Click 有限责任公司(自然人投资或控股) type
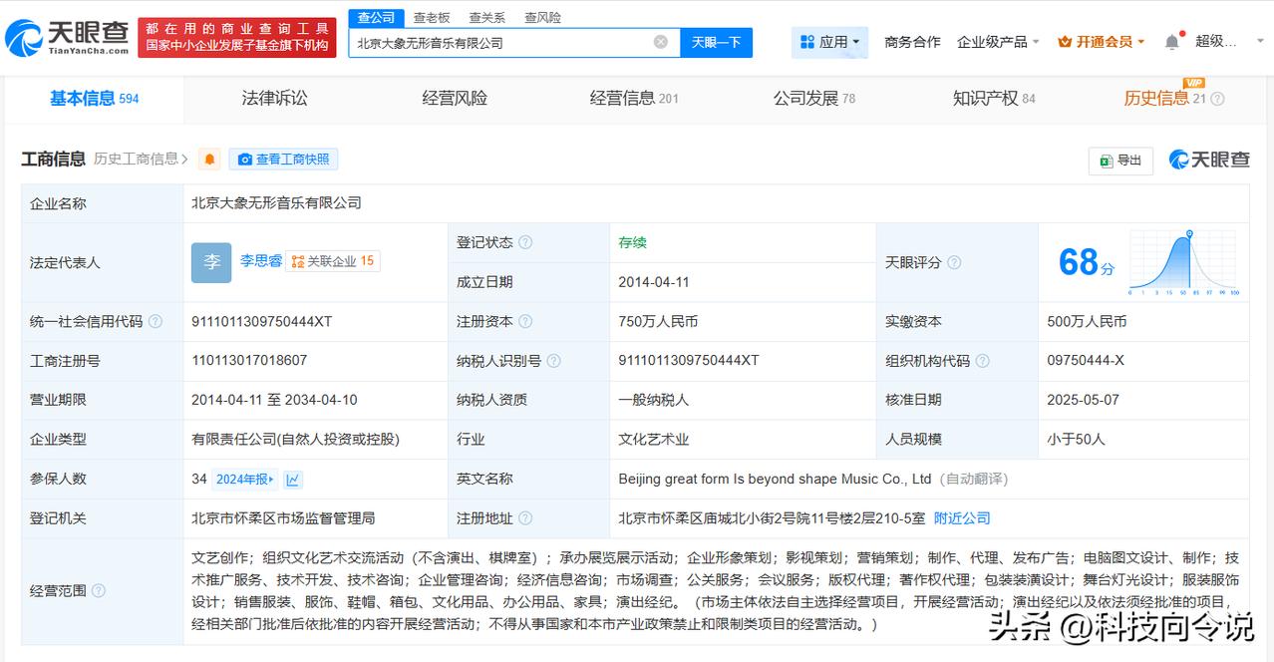1274x662 pixels. click(295, 439)
